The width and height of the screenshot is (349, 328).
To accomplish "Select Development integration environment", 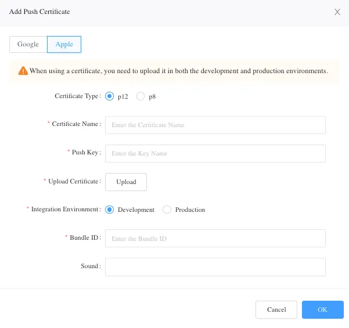I will click(109, 210).
